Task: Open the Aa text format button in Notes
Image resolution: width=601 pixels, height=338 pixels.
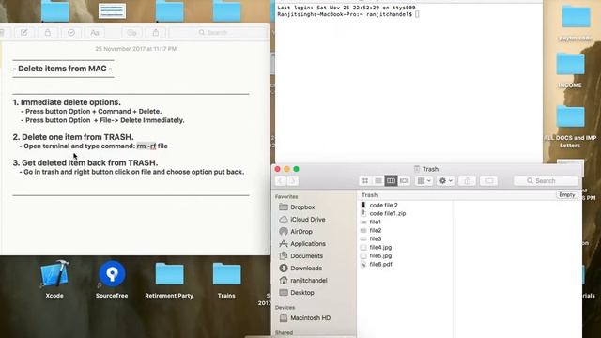Action: (95, 33)
